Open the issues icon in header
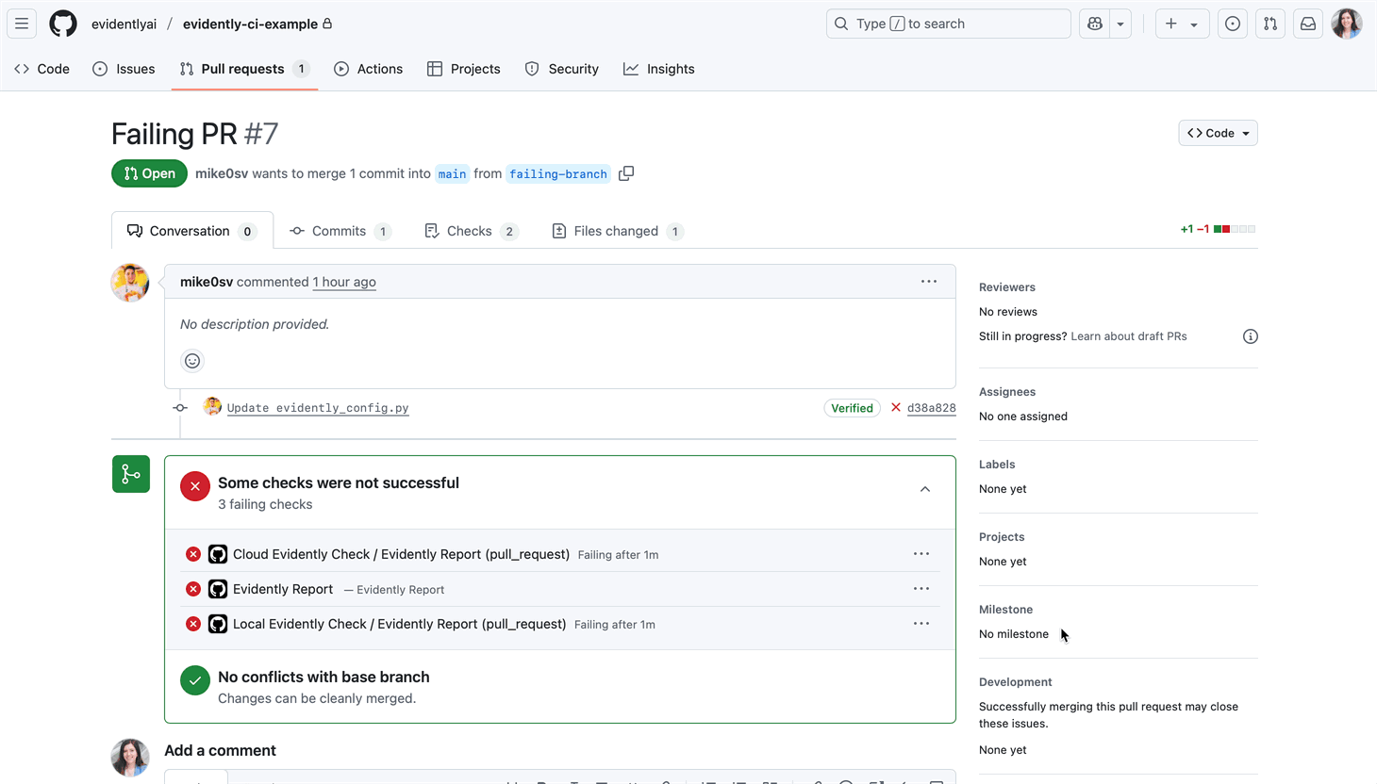1377x784 pixels. click(1233, 24)
